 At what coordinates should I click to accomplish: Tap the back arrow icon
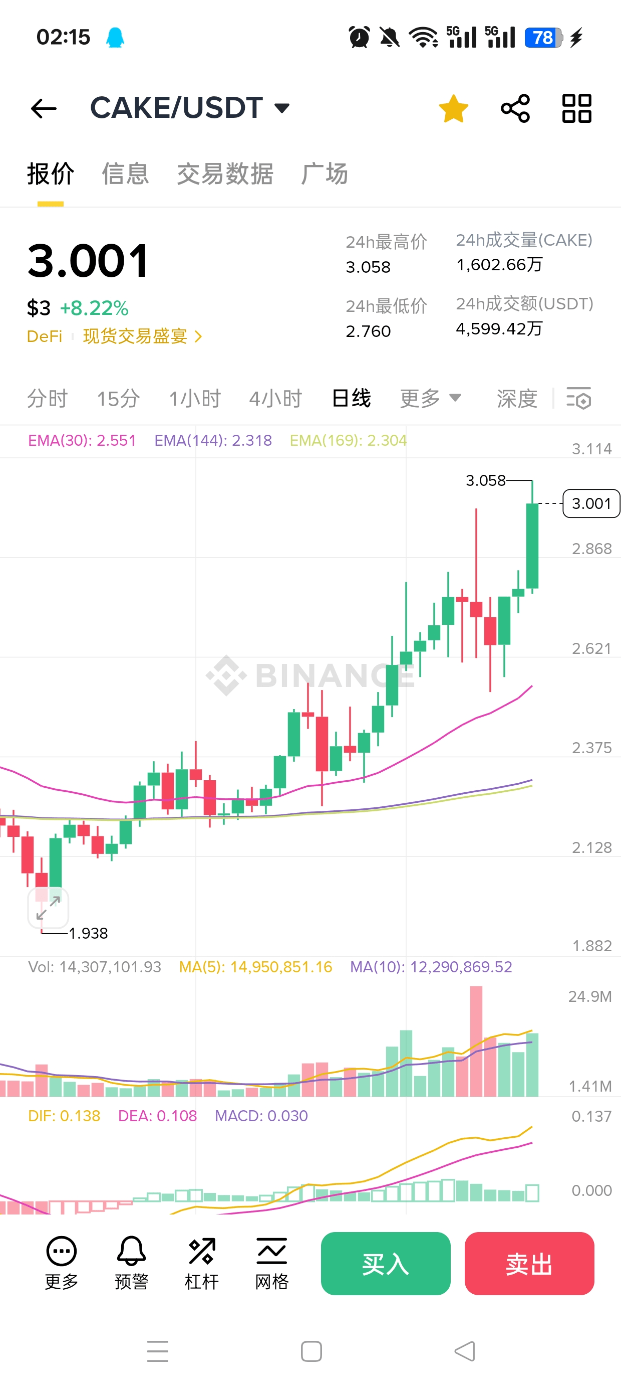44,108
